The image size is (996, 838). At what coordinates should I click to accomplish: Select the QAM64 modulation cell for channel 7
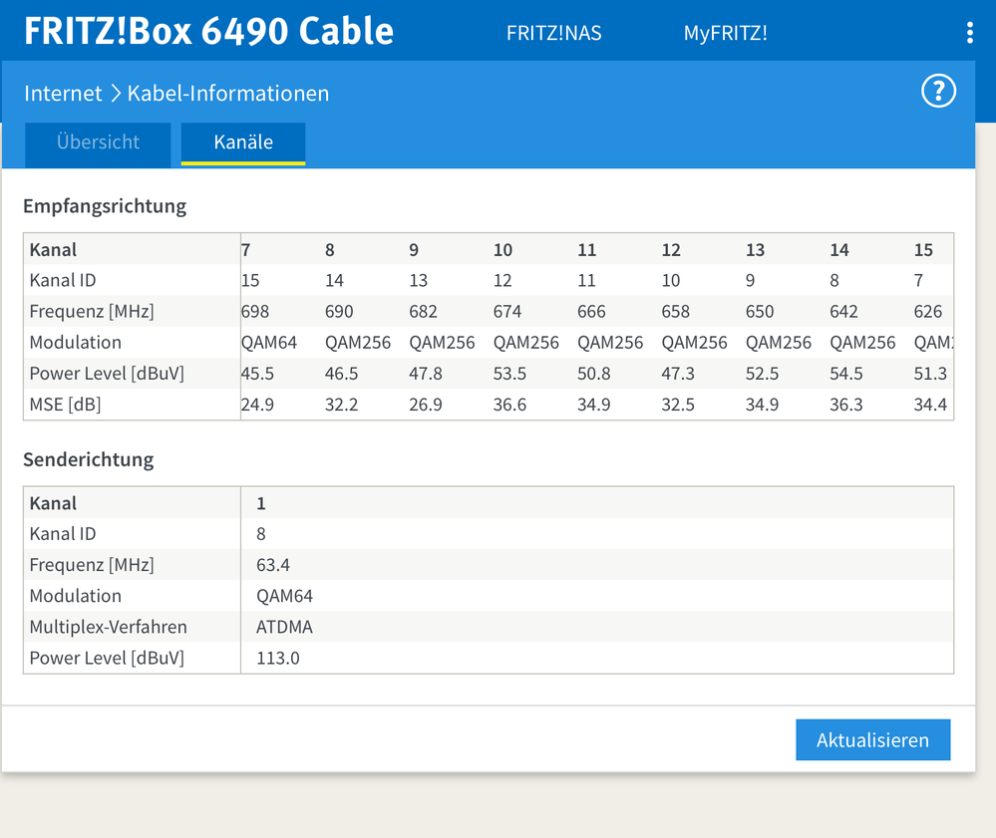(x=269, y=343)
